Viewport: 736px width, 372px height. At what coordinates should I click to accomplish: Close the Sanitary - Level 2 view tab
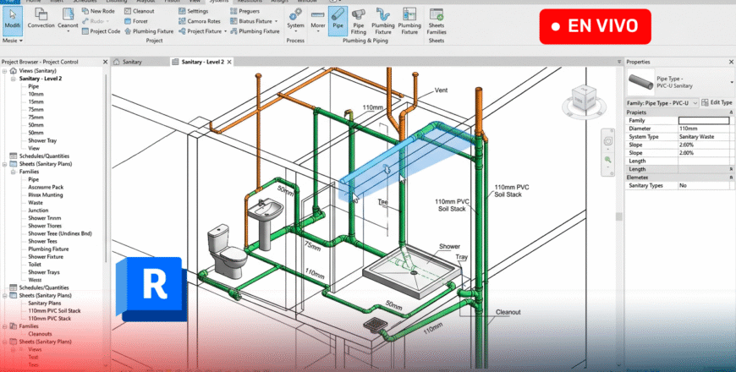click(229, 62)
